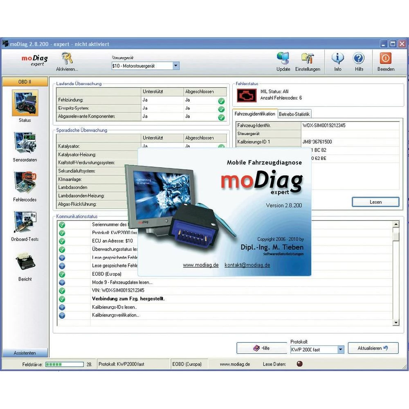The height and width of the screenshot is (409, 409).
Task: Click the Aktivieren keys icon
Action: (x=67, y=58)
